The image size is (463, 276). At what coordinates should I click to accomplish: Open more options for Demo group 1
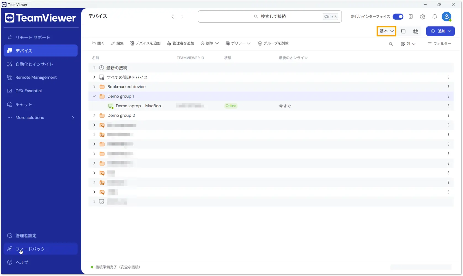(448, 96)
